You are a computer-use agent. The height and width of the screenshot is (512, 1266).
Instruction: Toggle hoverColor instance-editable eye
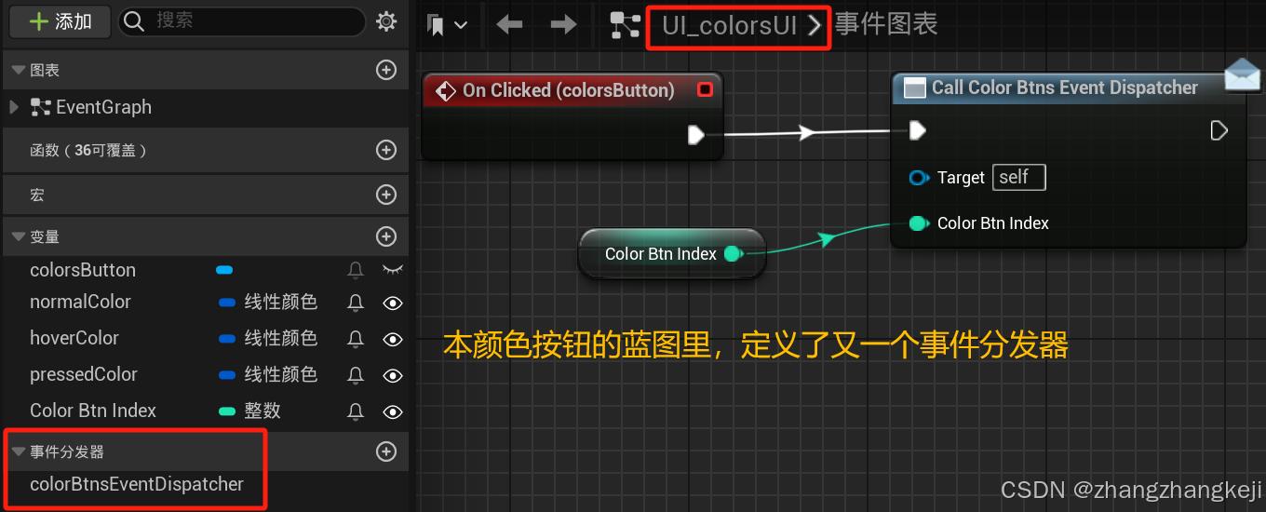(393, 339)
